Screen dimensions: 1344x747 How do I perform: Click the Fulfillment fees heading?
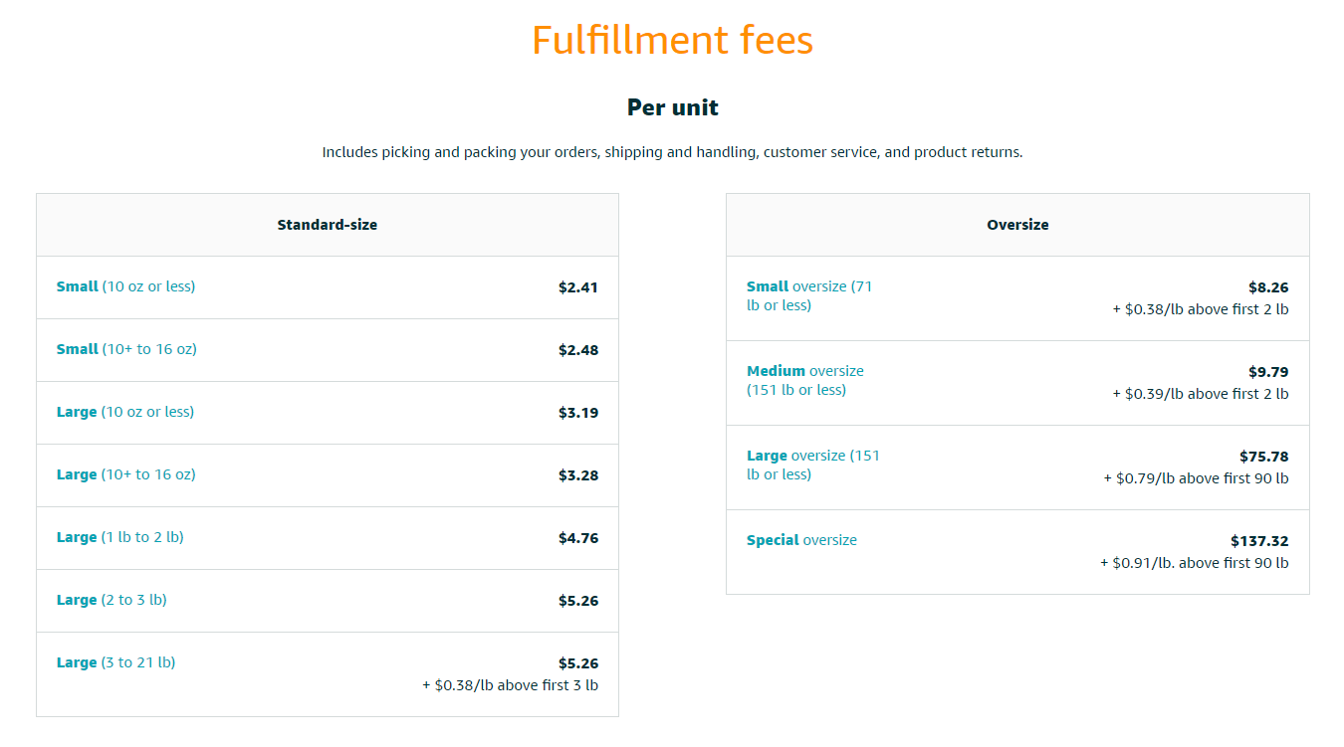click(x=672, y=40)
